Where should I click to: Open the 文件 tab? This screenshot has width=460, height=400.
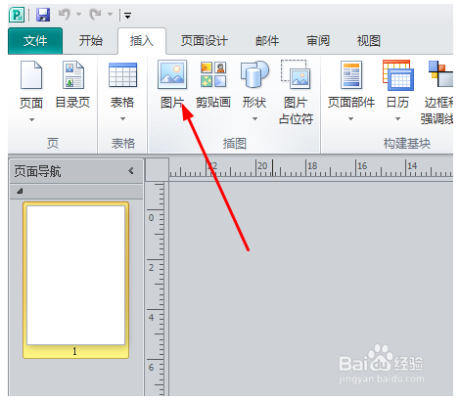35,41
